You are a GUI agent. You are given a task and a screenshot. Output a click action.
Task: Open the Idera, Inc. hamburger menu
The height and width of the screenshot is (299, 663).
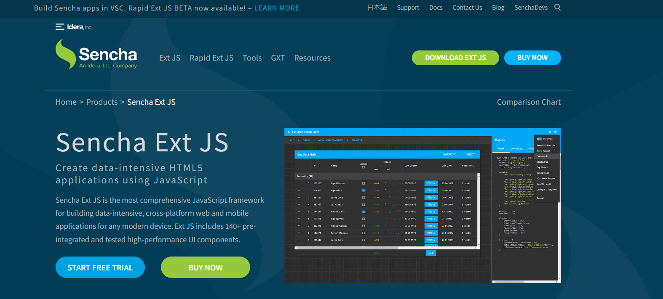pos(60,27)
